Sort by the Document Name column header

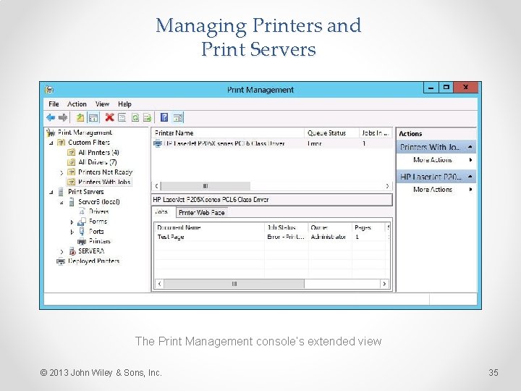point(210,228)
